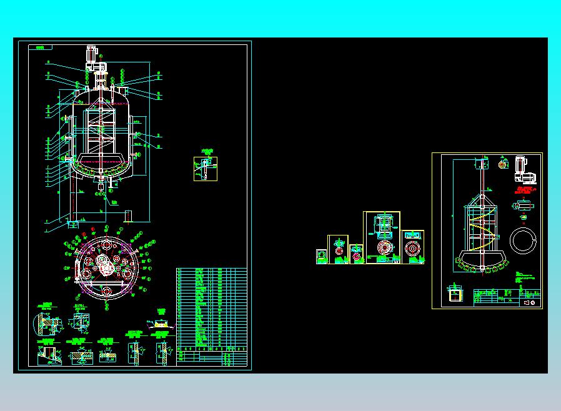Click the small label box in vessel sheet corner

(x=40, y=47)
